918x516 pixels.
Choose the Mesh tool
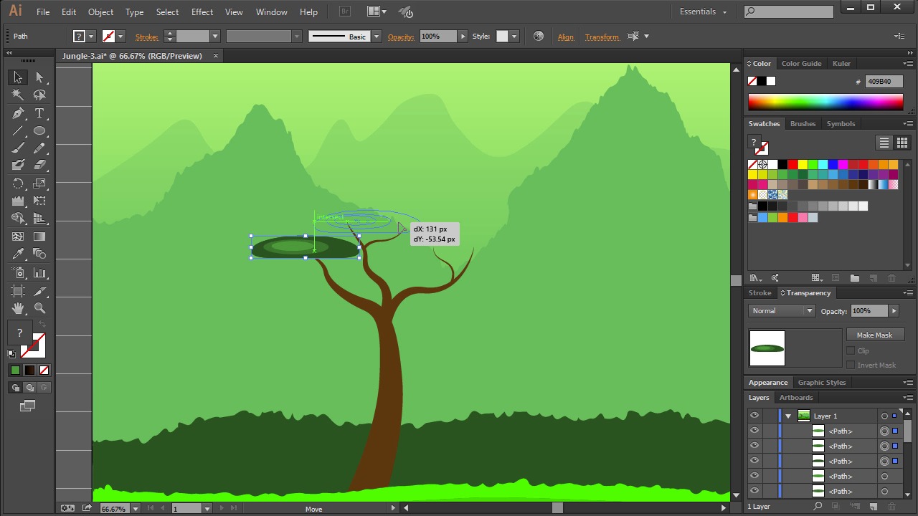[18, 236]
